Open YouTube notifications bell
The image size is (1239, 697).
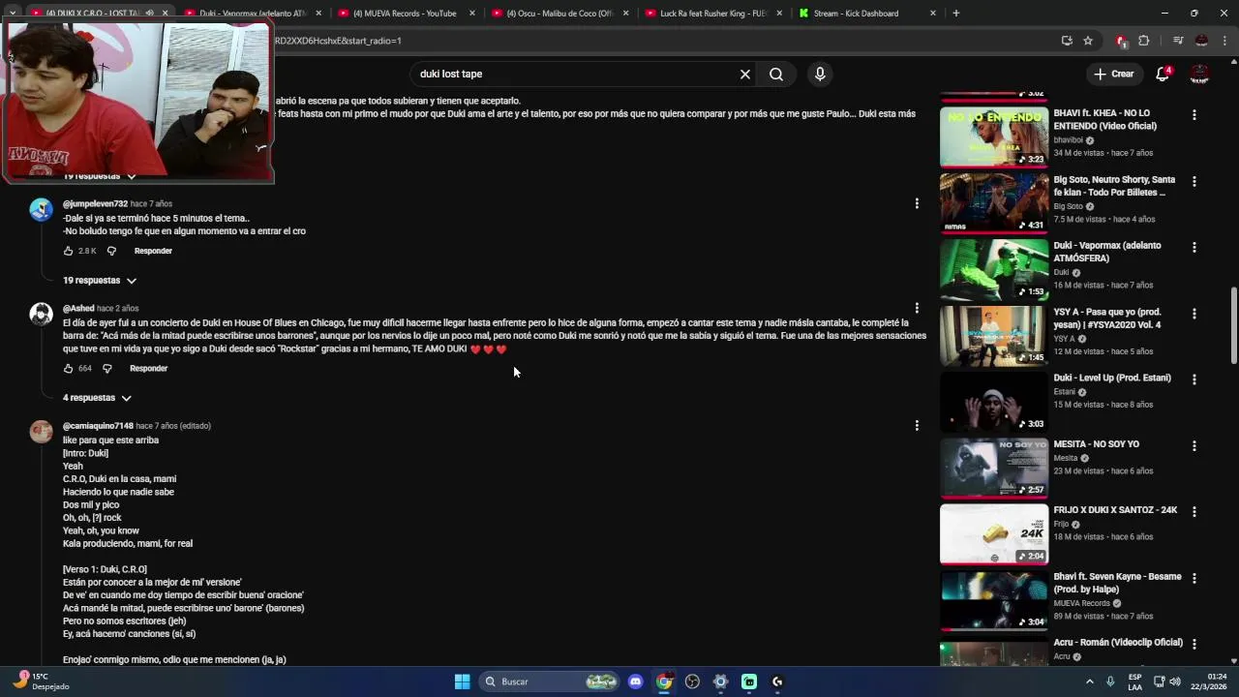click(1163, 74)
